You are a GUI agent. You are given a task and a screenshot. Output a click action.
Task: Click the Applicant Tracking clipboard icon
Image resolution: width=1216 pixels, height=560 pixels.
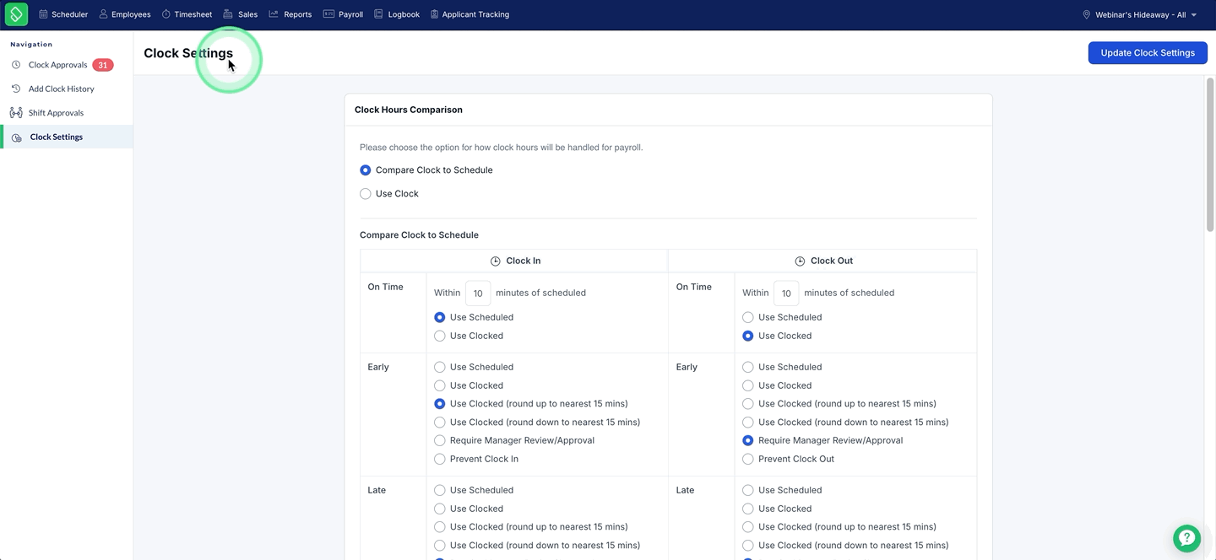click(x=434, y=14)
